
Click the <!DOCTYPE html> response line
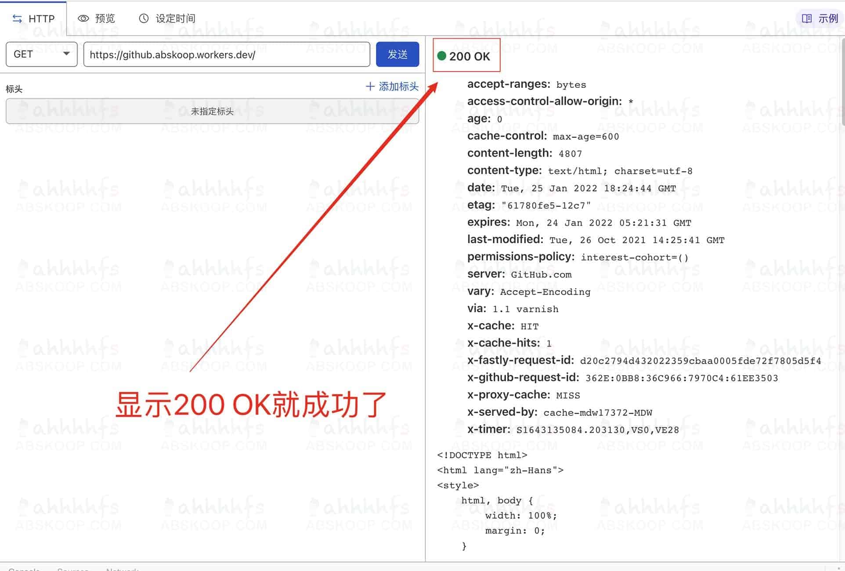(482, 455)
